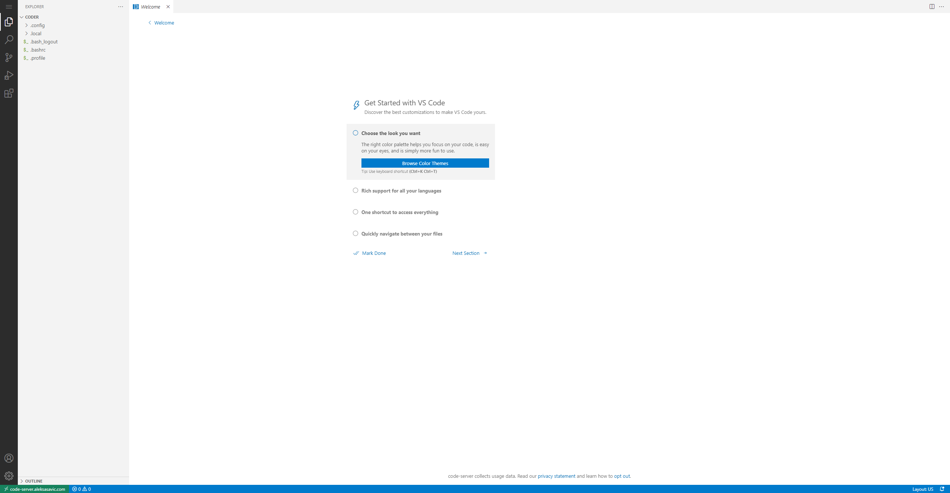Open the Source Control icon
The image size is (950, 493).
(x=8, y=56)
